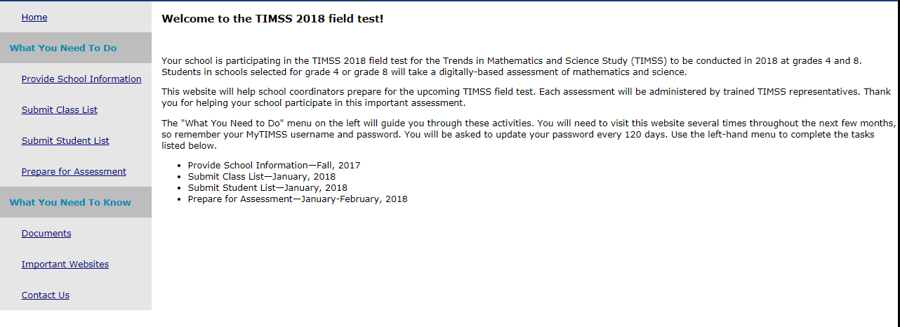The image size is (900, 327).
Task: Click the bullet Provide School Information—Fall, 2017
Action: [x=274, y=166]
